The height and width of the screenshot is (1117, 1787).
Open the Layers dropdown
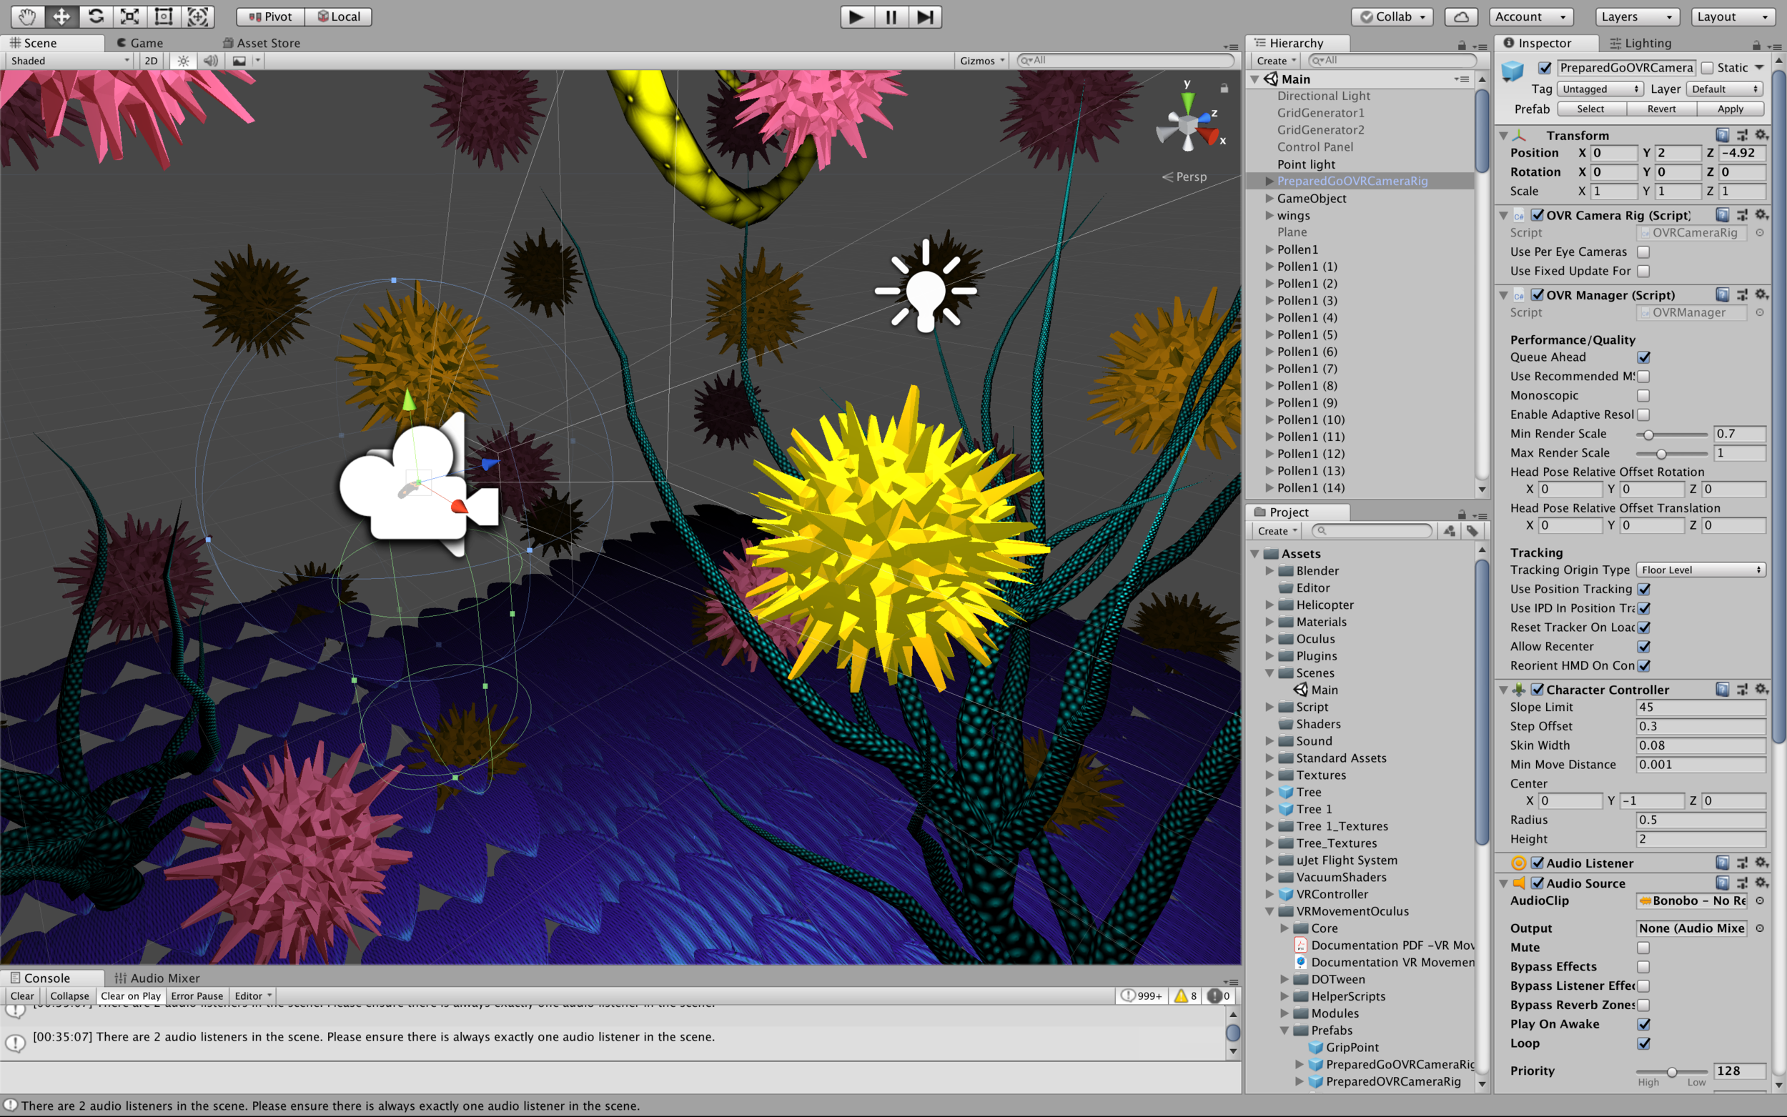pos(1637,16)
